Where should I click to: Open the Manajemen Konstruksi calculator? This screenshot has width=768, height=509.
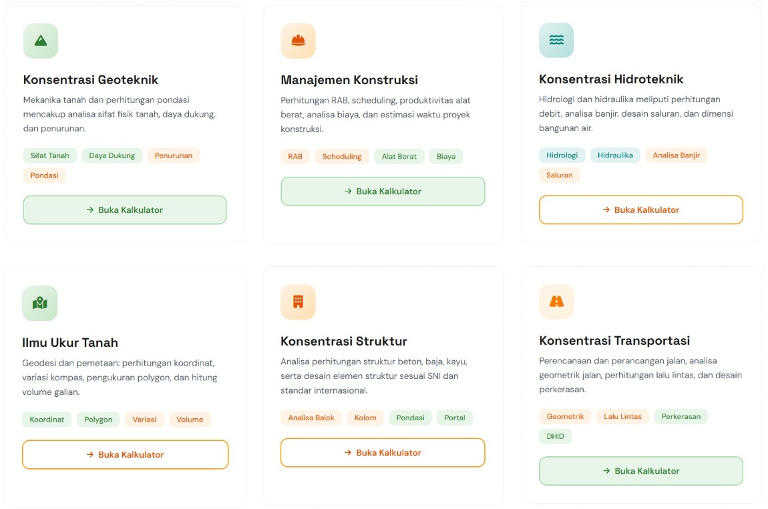[383, 191]
